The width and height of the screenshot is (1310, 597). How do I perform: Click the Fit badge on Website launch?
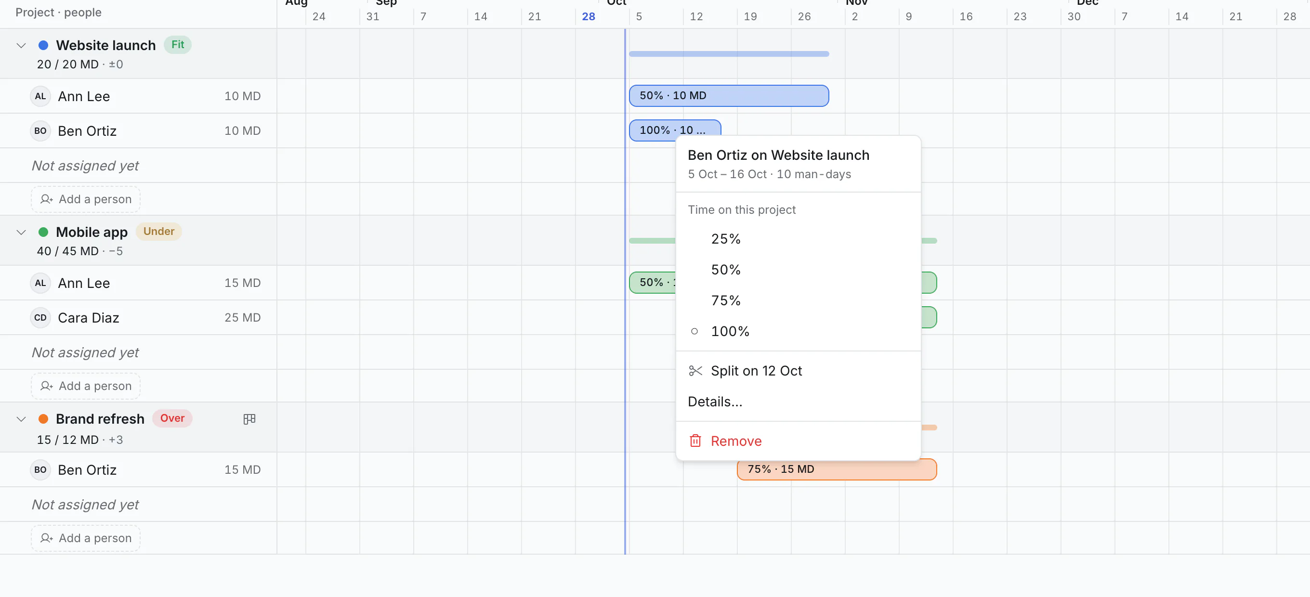[178, 45]
